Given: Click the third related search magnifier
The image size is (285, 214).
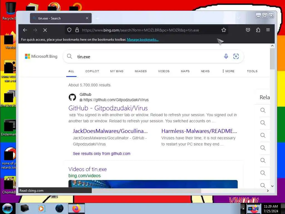Looking at the screenshot, I should [263, 135].
